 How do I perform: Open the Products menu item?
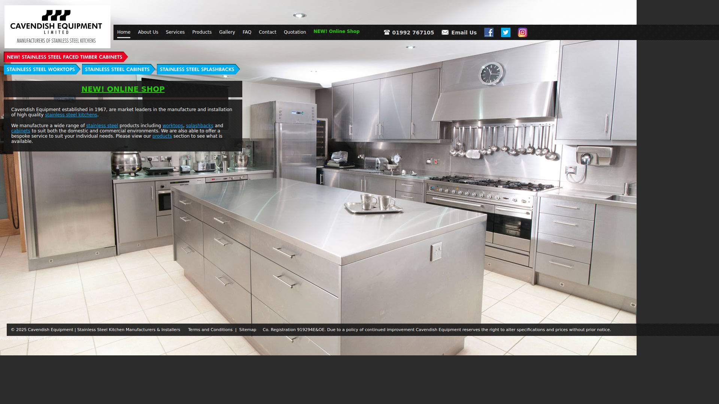pyautogui.click(x=202, y=32)
